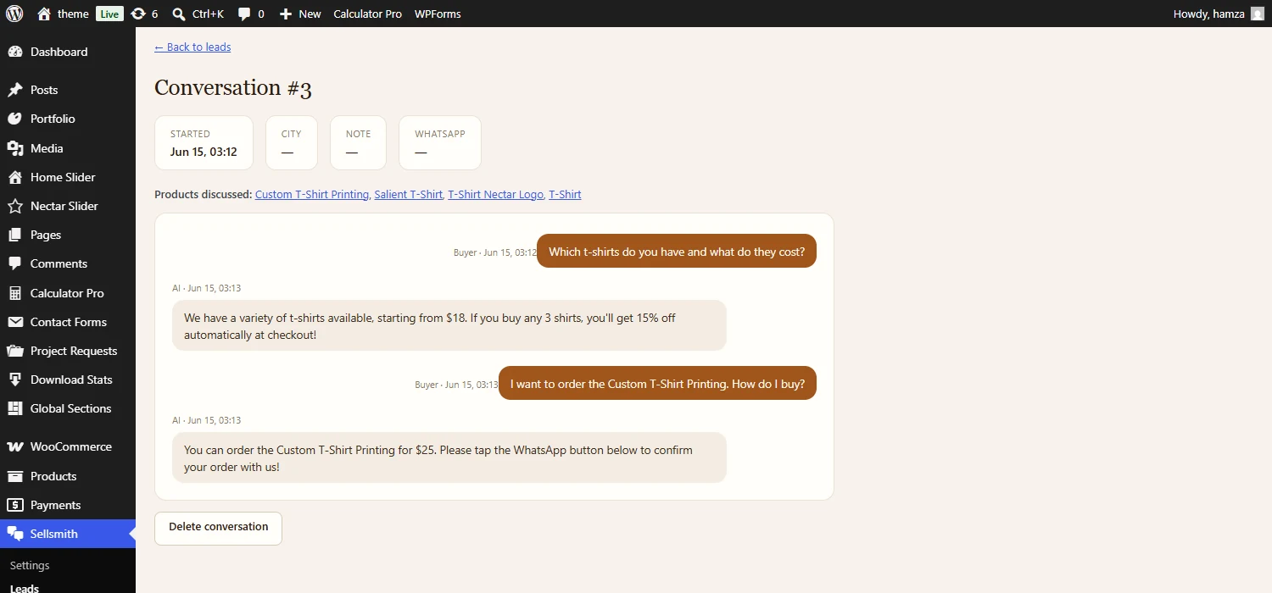Click the Posts pin icon
The image size is (1272, 593).
pos(14,90)
